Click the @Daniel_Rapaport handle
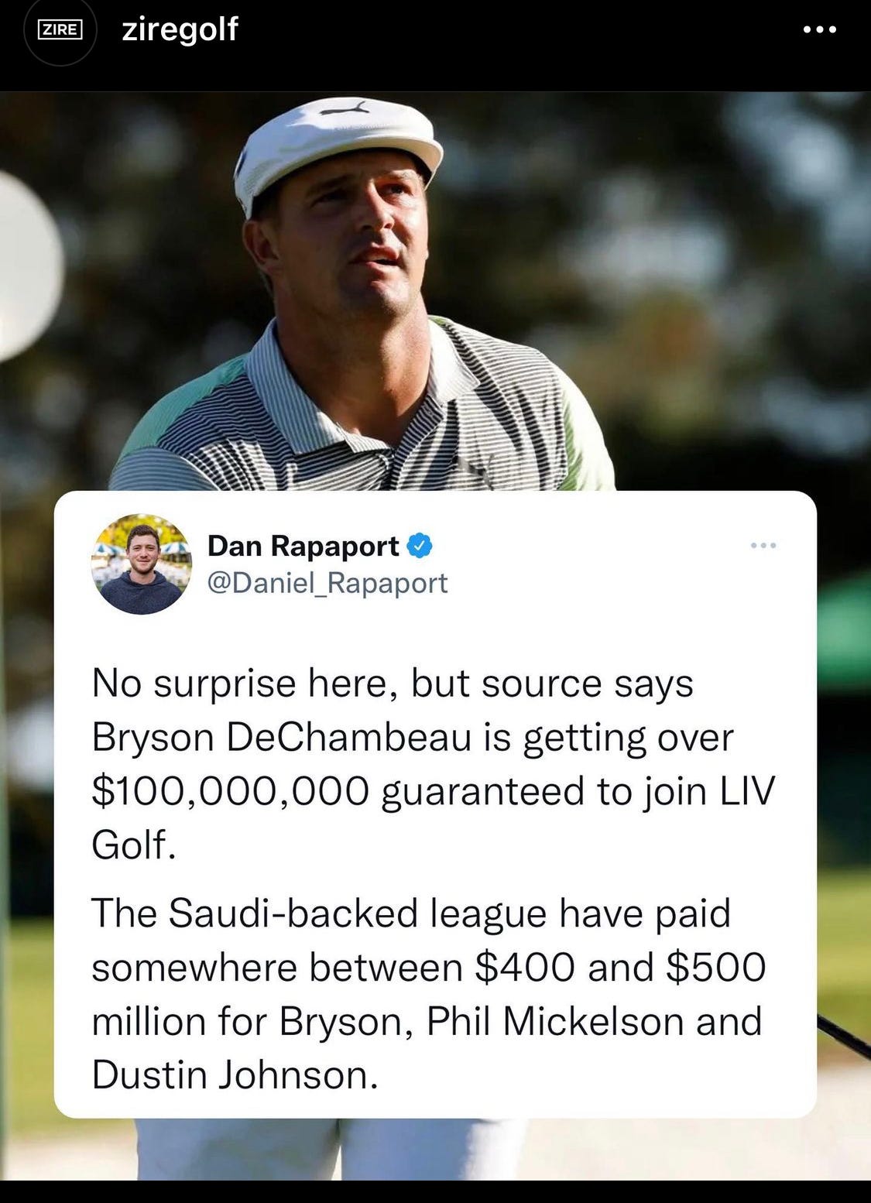 327,583
